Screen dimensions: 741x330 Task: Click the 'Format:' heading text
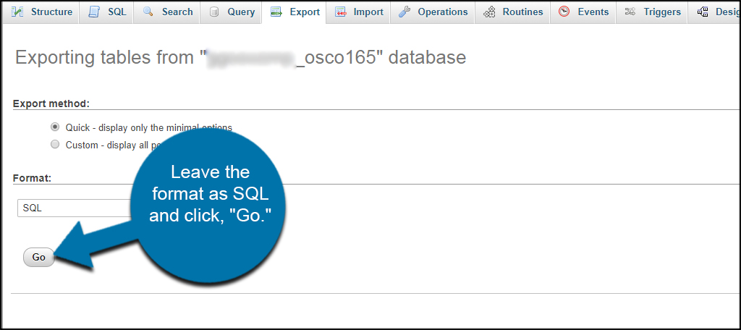point(32,178)
